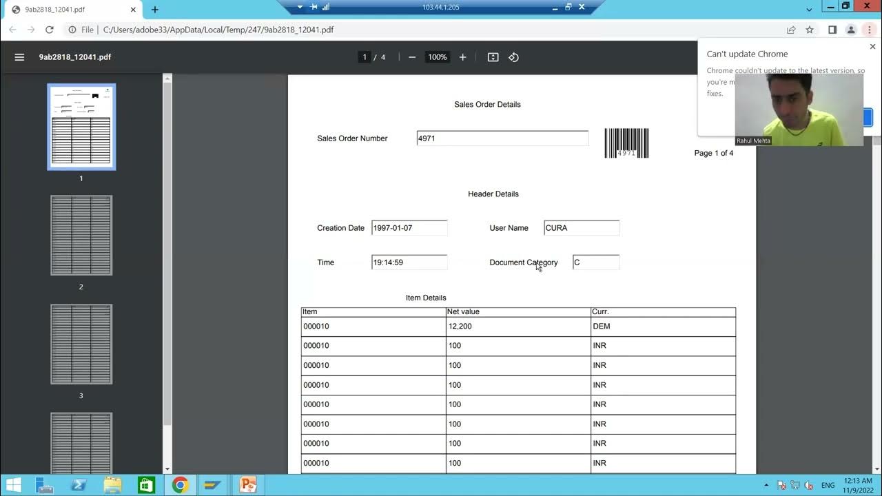Expand system tray hidden icons arrow
Viewport: 882px width, 496px height.
pyautogui.click(x=767, y=485)
